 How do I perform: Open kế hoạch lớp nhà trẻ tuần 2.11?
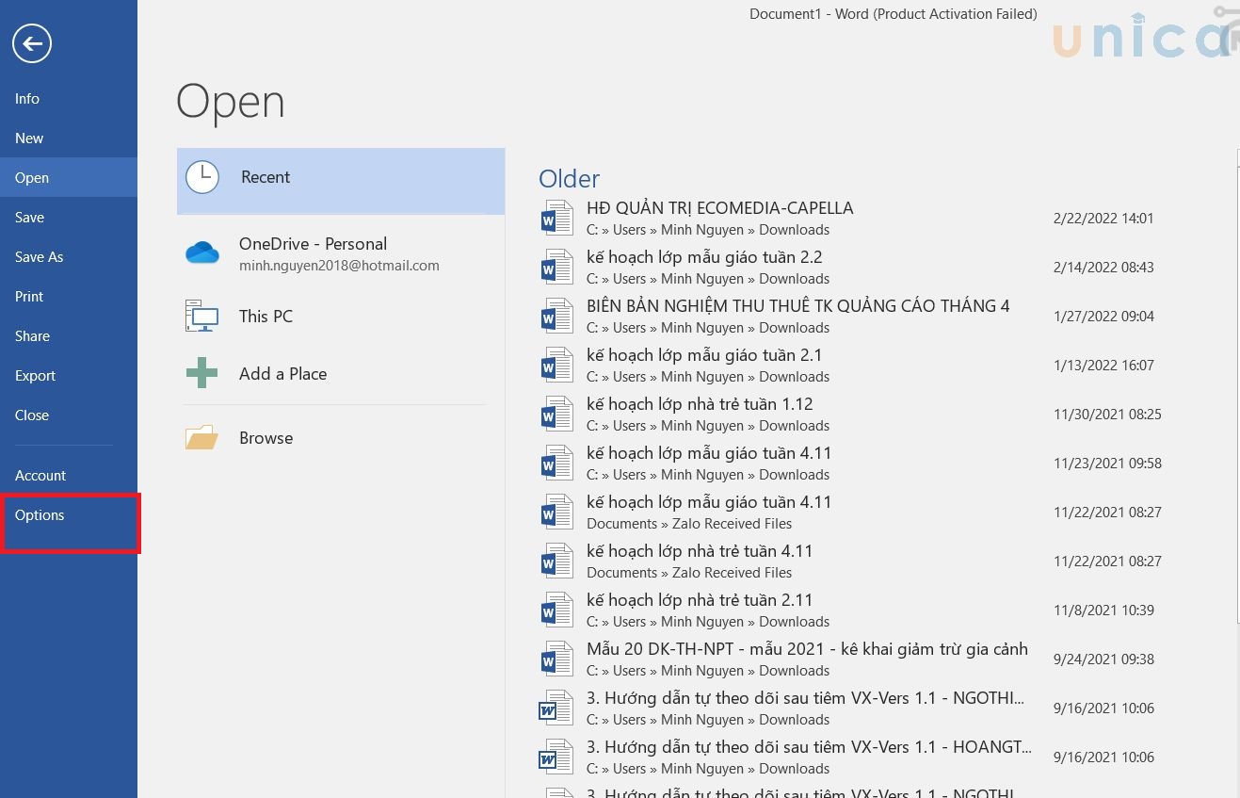click(700, 600)
